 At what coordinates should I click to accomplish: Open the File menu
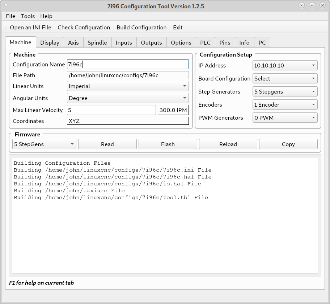point(10,16)
